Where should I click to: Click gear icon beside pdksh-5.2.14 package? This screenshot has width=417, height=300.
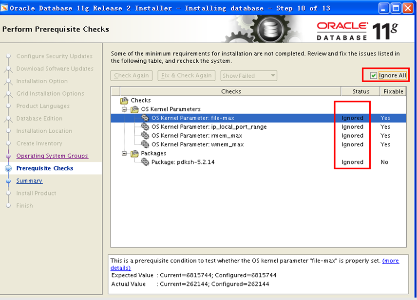pos(145,162)
